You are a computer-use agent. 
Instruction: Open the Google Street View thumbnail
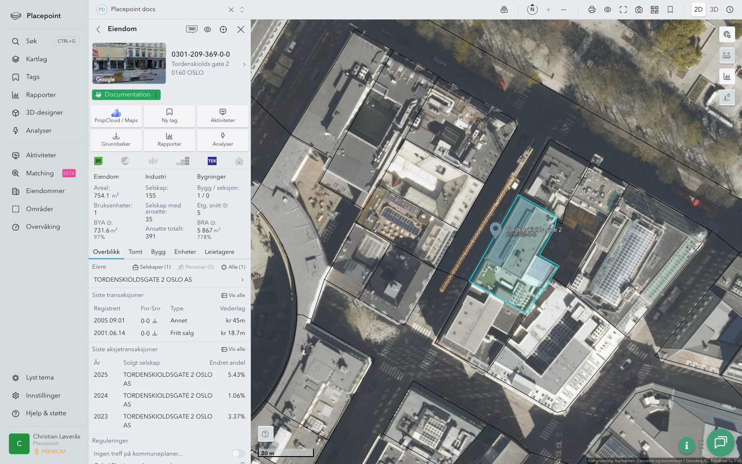[129, 63]
